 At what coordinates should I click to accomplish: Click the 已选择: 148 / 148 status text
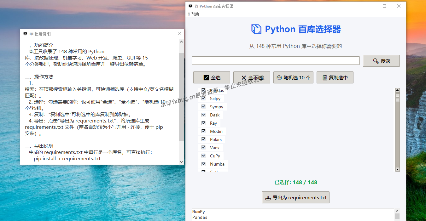click(296, 182)
